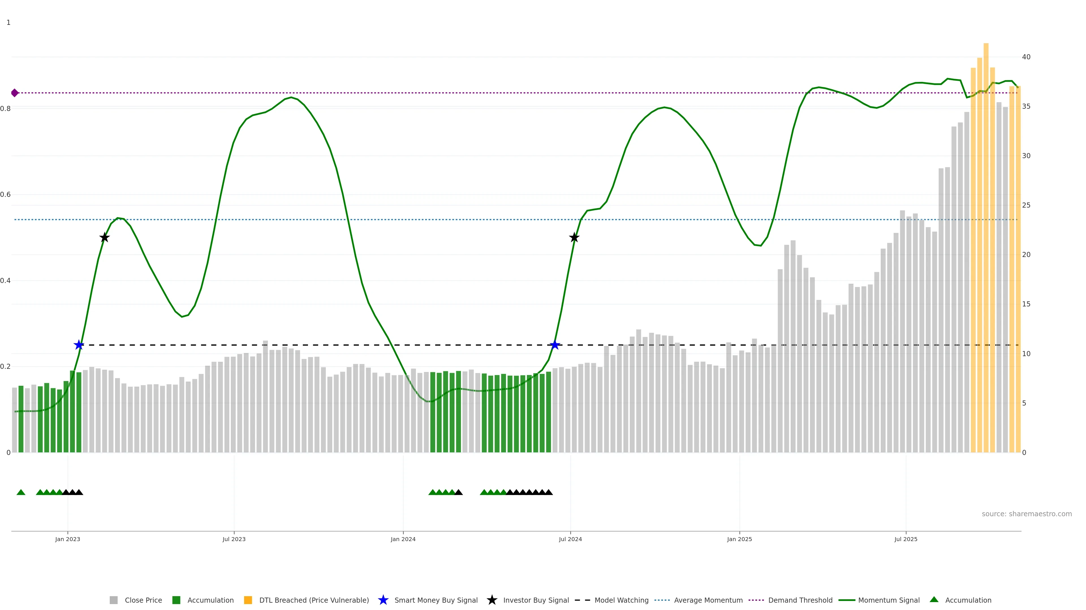Click the blue star near Jan 2023
Viewport: 1086px width, 610px height.
point(79,345)
